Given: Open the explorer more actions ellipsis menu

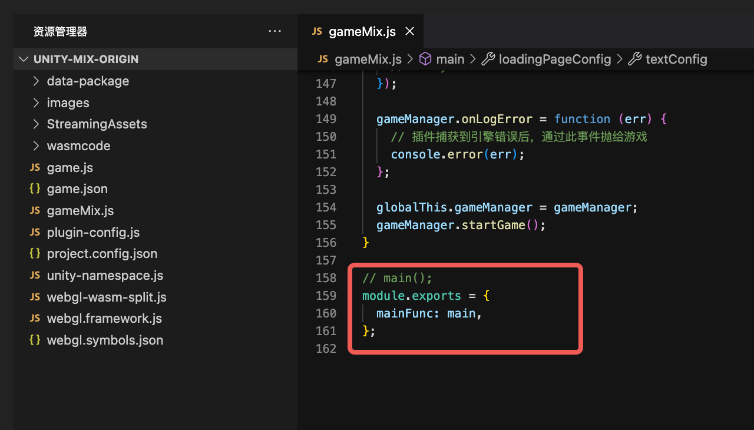Looking at the screenshot, I should click(275, 31).
